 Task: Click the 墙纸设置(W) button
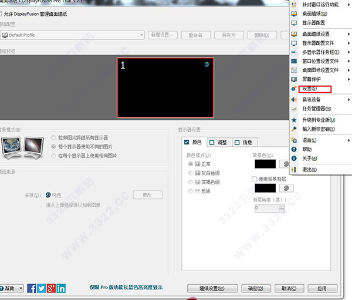[212, 288]
